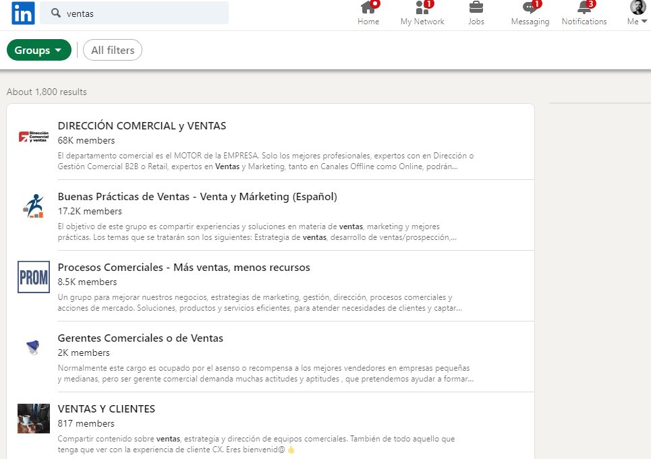Select the Notifications label

(584, 22)
